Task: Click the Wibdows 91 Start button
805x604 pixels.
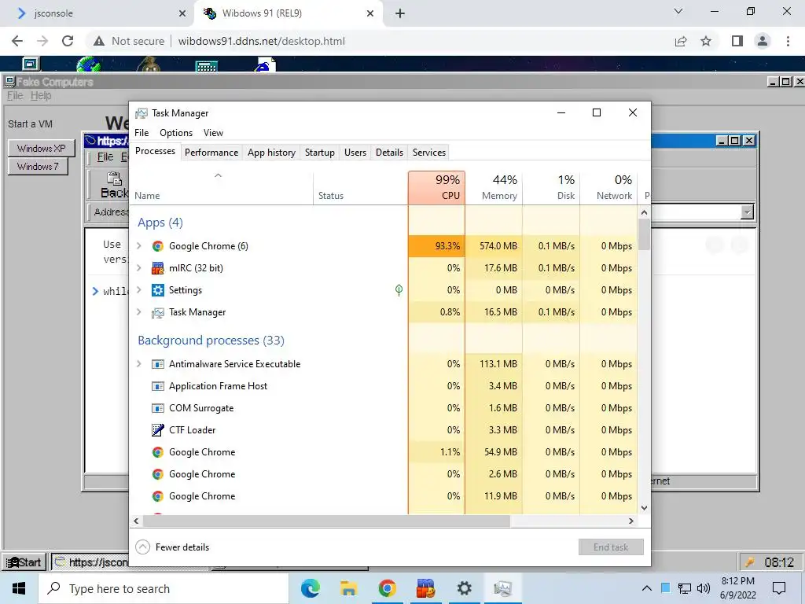Action: pos(24,562)
